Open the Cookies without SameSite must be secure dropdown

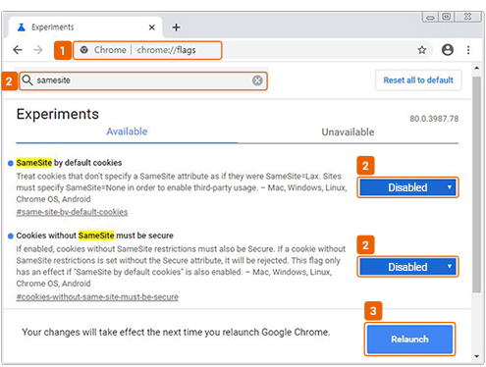click(407, 267)
